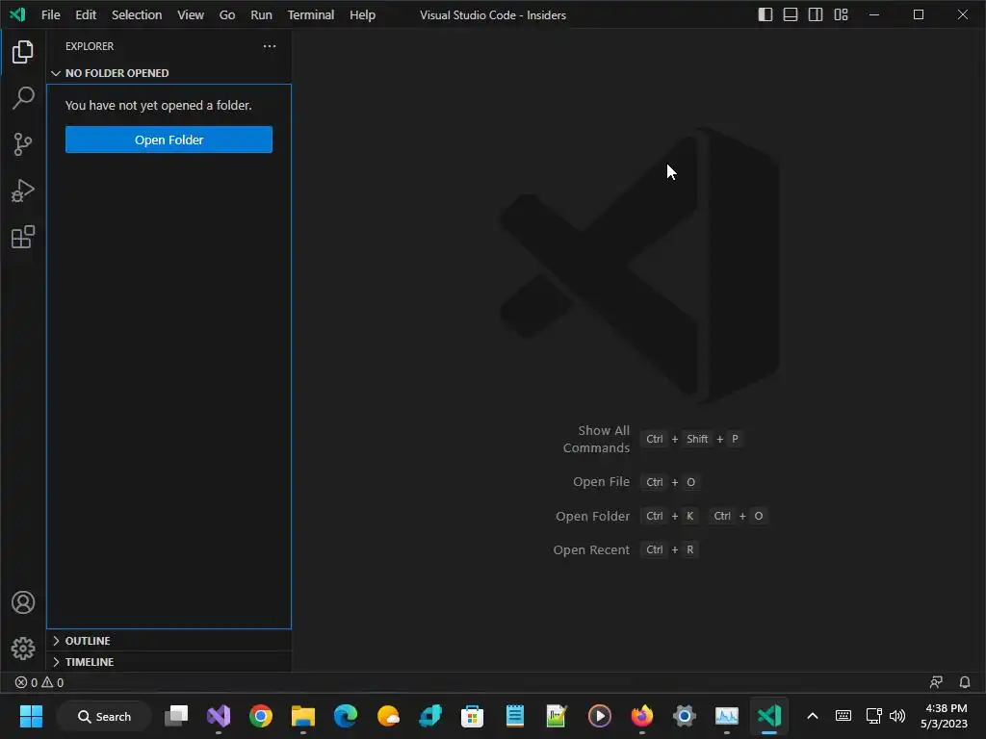986x739 pixels.
Task: Open the Edit menu
Action: coord(86,14)
